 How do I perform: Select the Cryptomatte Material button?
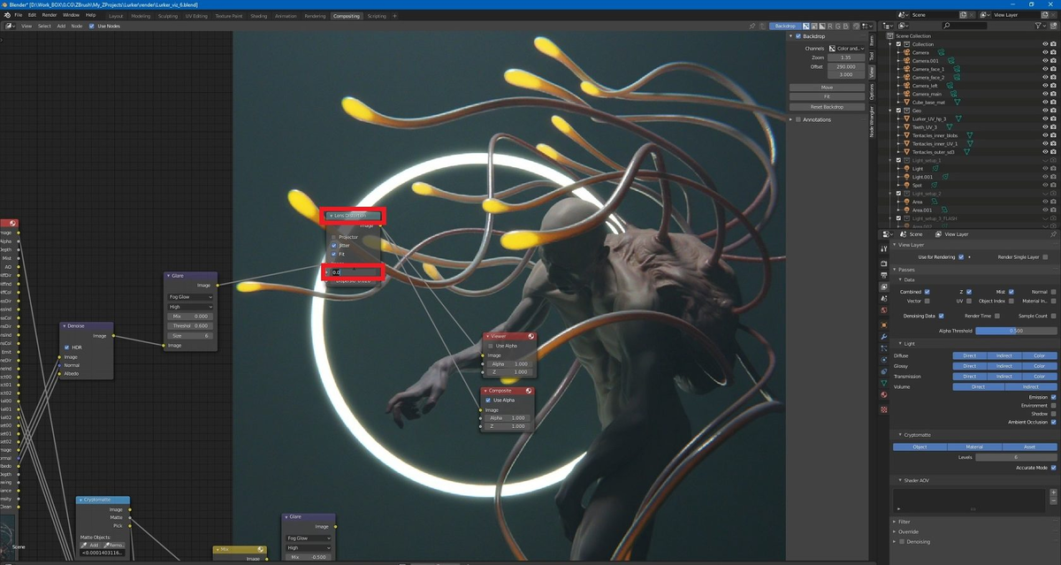[974, 447]
